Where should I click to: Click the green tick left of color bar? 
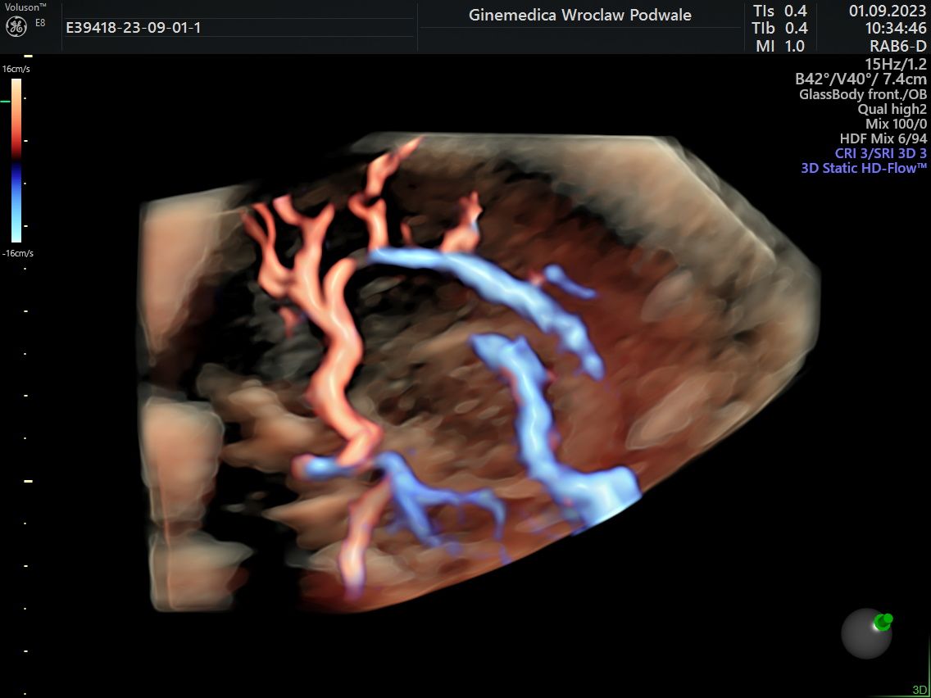pos(5,102)
